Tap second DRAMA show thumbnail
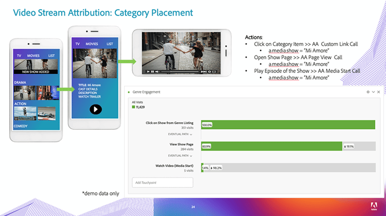The width and height of the screenshot is (386, 216). [x=48, y=92]
